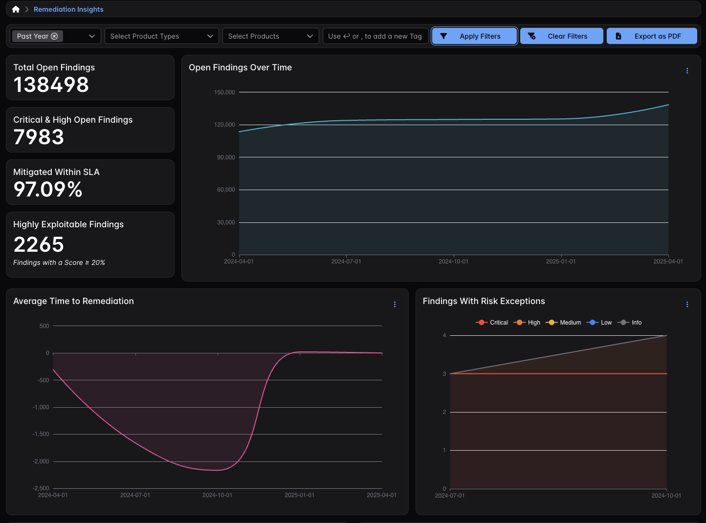Open the Select Product Types dropdown
The image size is (706, 523).
(161, 36)
